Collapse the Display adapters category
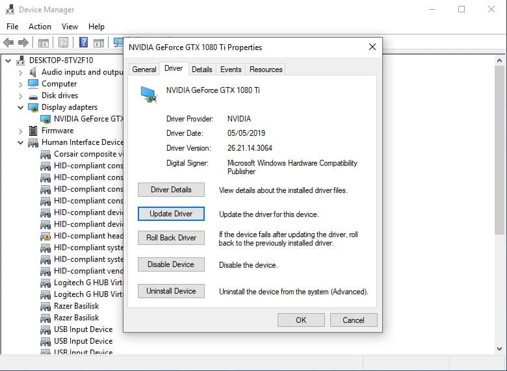The height and width of the screenshot is (371, 507). 20,107
